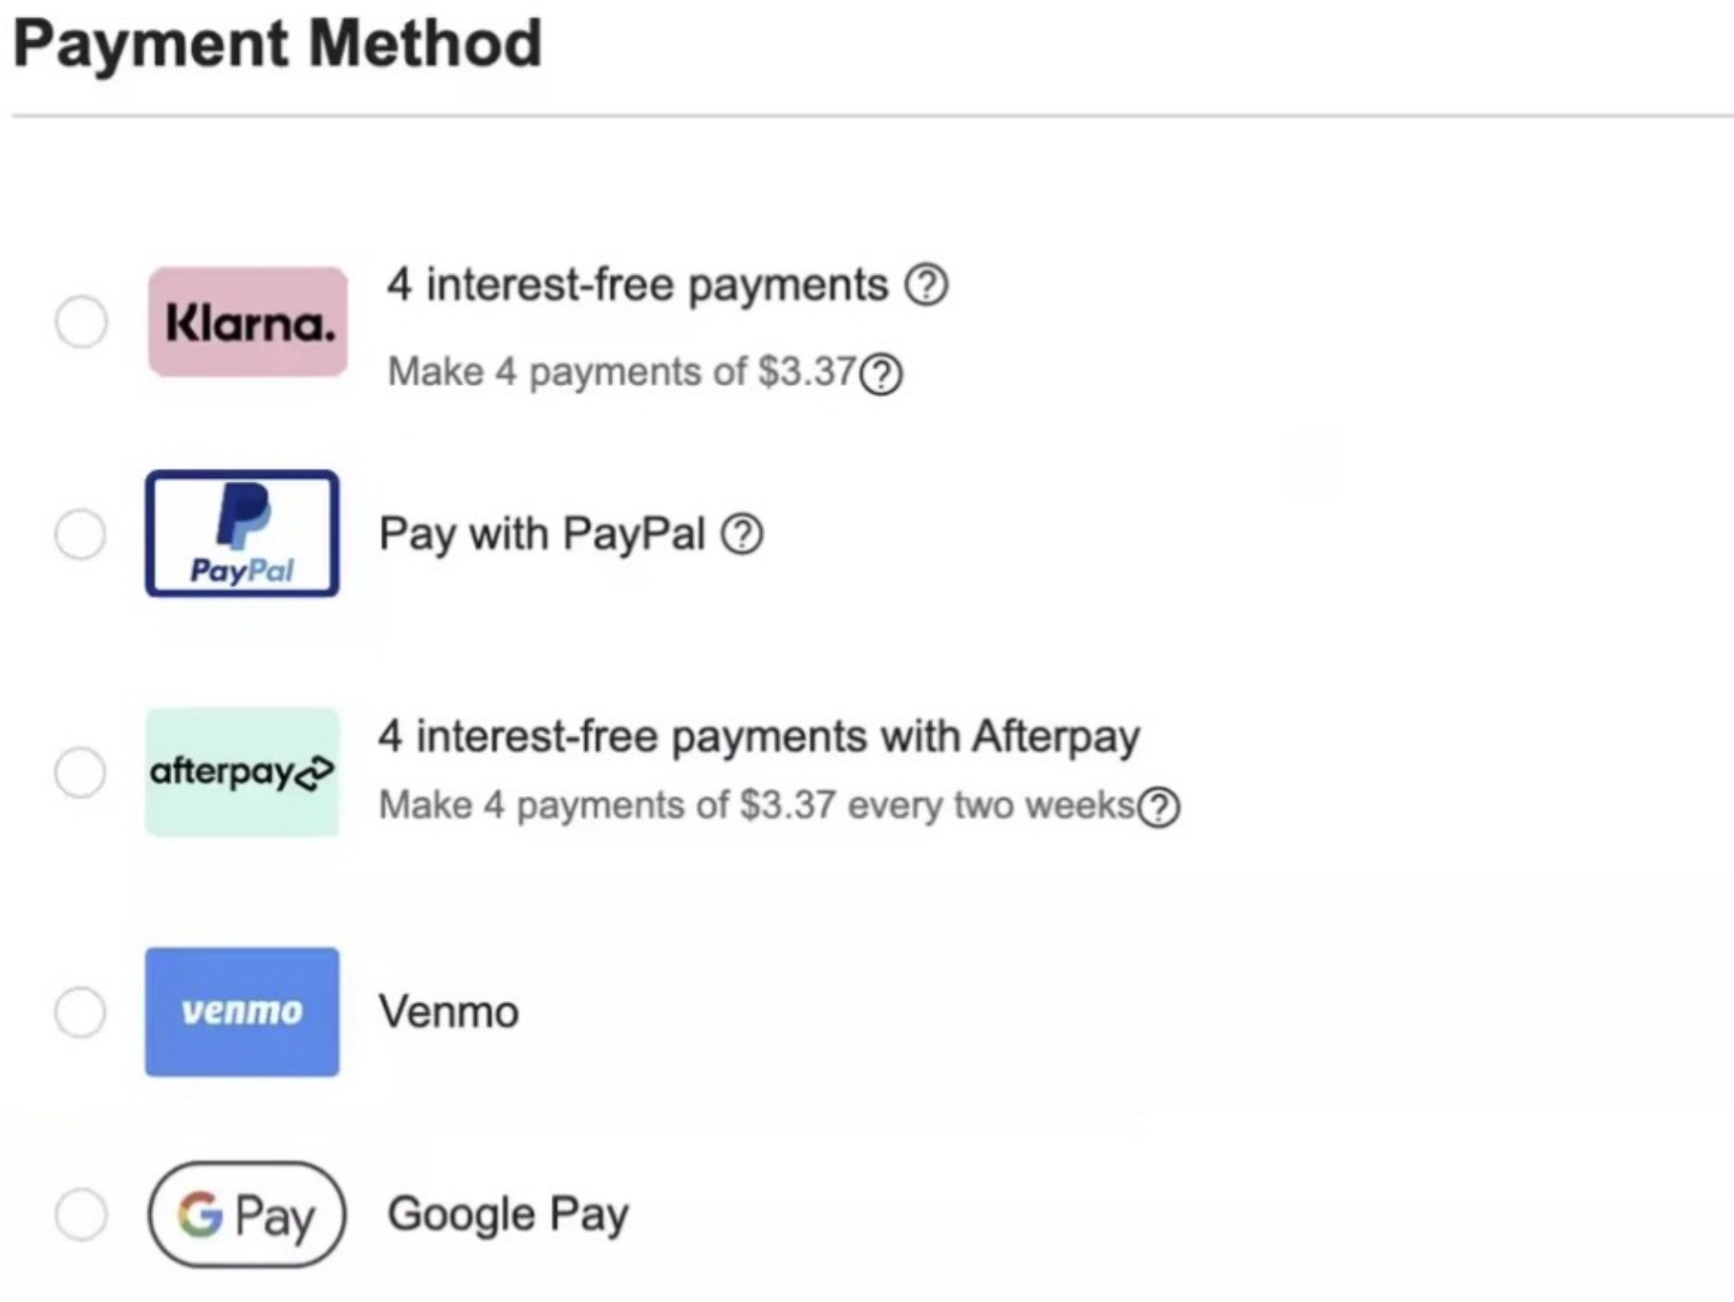Viewport: 1734px width, 1302px height.
Task: Choose the PayPal radio button
Action: pyautogui.click(x=80, y=534)
